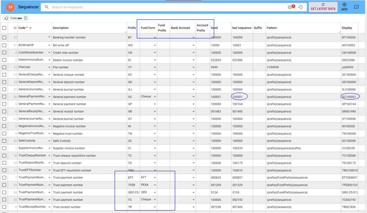Open the feedback message icon

point(356,7)
